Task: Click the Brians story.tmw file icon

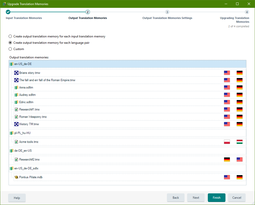Action: pyautogui.click(x=16, y=73)
